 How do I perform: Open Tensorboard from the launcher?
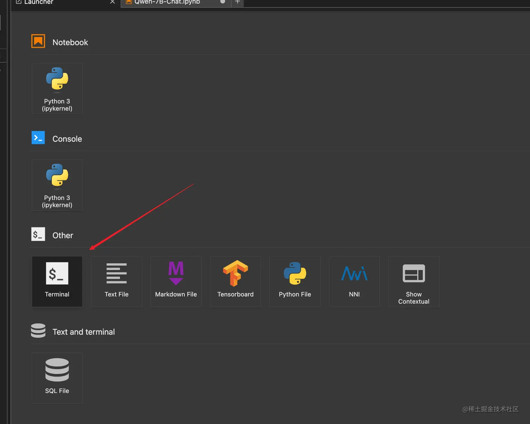pos(235,281)
